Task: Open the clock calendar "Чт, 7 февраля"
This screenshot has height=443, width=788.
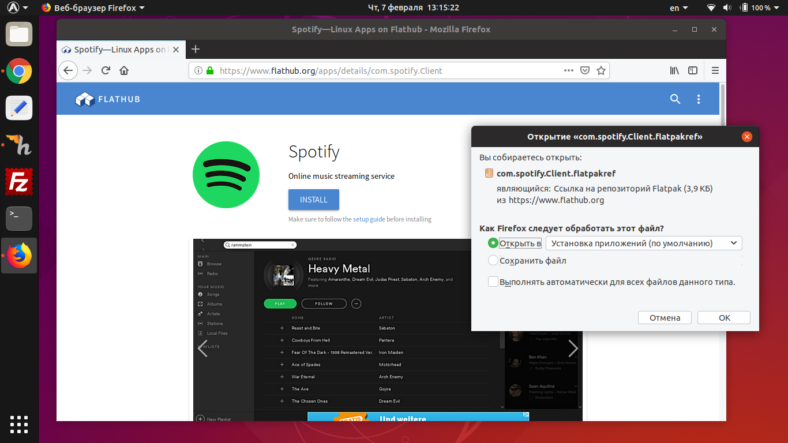Action: [413, 8]
